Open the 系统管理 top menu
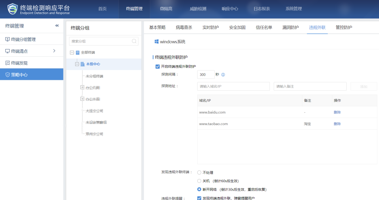Image resolution: width=379 pixels, height=200 pixels. click(294, 9)
